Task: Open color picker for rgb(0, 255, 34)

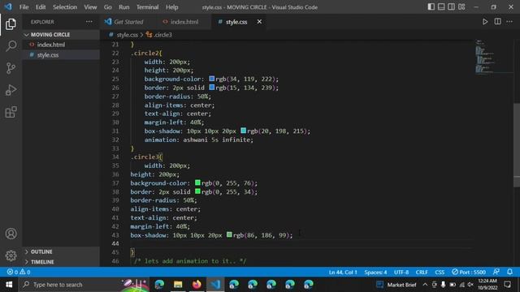Action: [x=197, y=191]
